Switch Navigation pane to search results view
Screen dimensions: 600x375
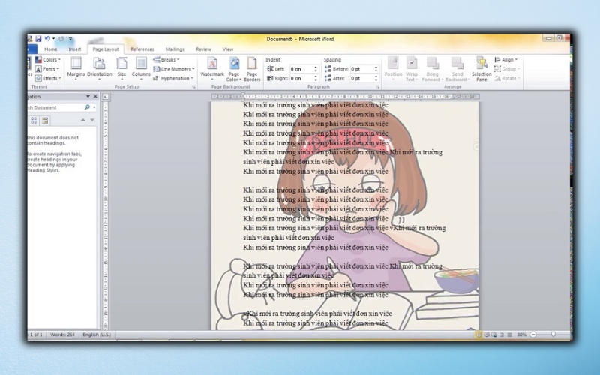pos(45,121)
